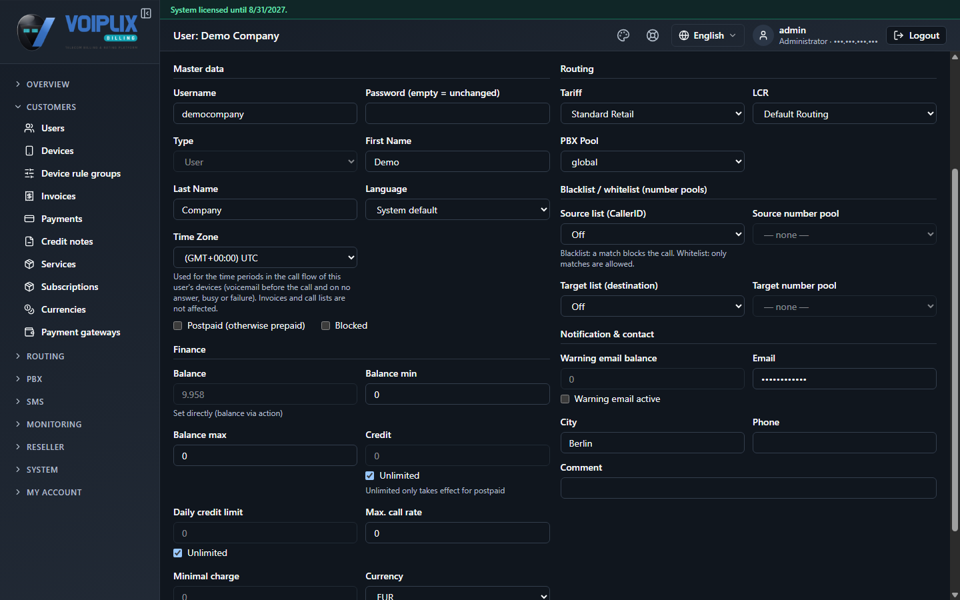This screenshot has width=960, height=600.
Task: Click the Users sidebar icon
Action: coord(29,128)
